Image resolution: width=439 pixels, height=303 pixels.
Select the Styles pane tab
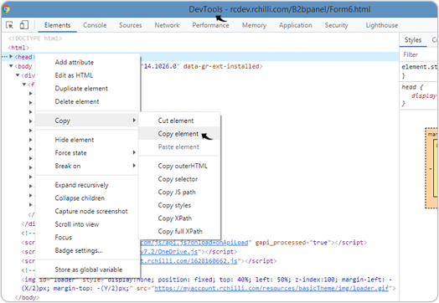point(413,40)
